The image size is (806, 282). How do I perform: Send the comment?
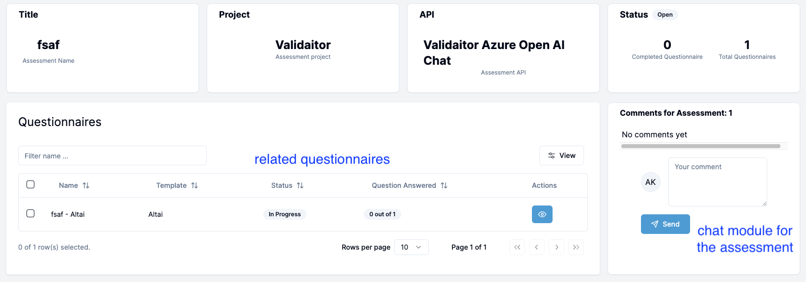(665, 224)
